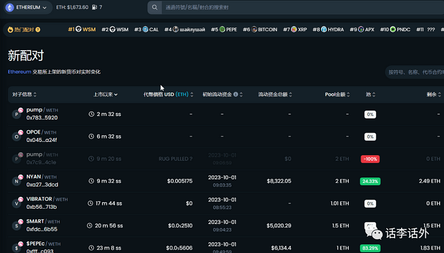
Task: Click the ETH price $1,673.60 readout
Action: tap(72, 7)
